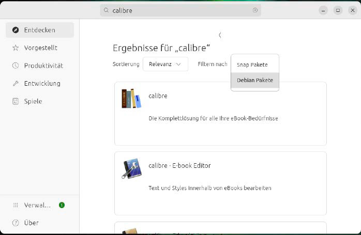Click the search magnifier icon
Image resolution: width=361 pixels, height=235 pixels.
pos(106,10)
